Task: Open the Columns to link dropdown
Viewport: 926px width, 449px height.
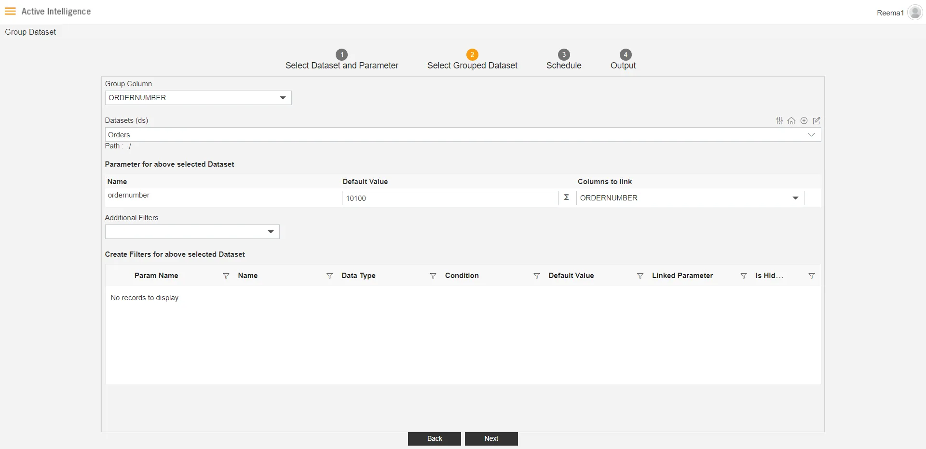Action: (795, 198)
